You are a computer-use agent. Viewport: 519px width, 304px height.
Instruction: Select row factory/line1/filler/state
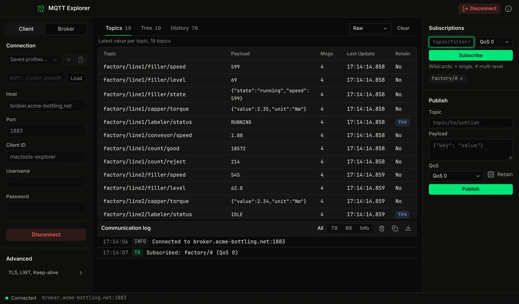(257, 95)
